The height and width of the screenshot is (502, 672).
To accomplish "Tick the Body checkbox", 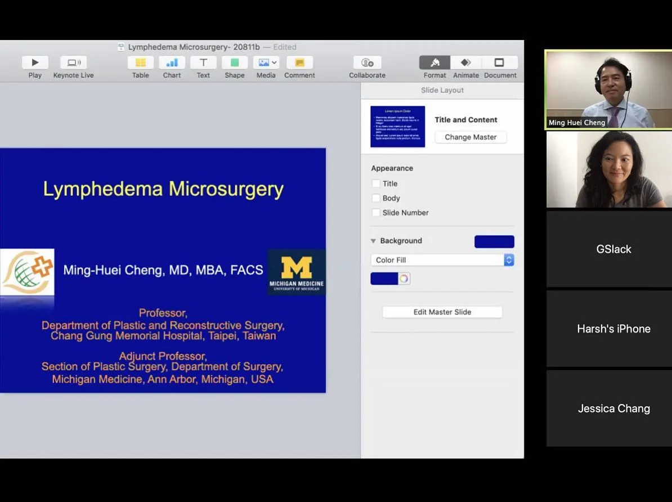I will click(376, 198).
